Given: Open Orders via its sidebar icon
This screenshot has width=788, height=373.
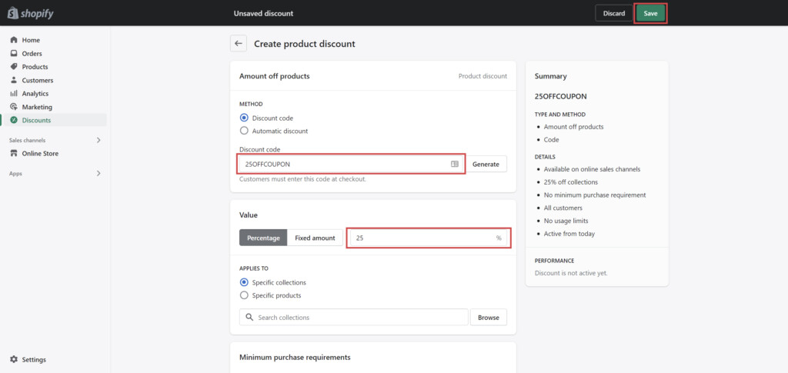Looking at the screenshot, I should [14, 54].
